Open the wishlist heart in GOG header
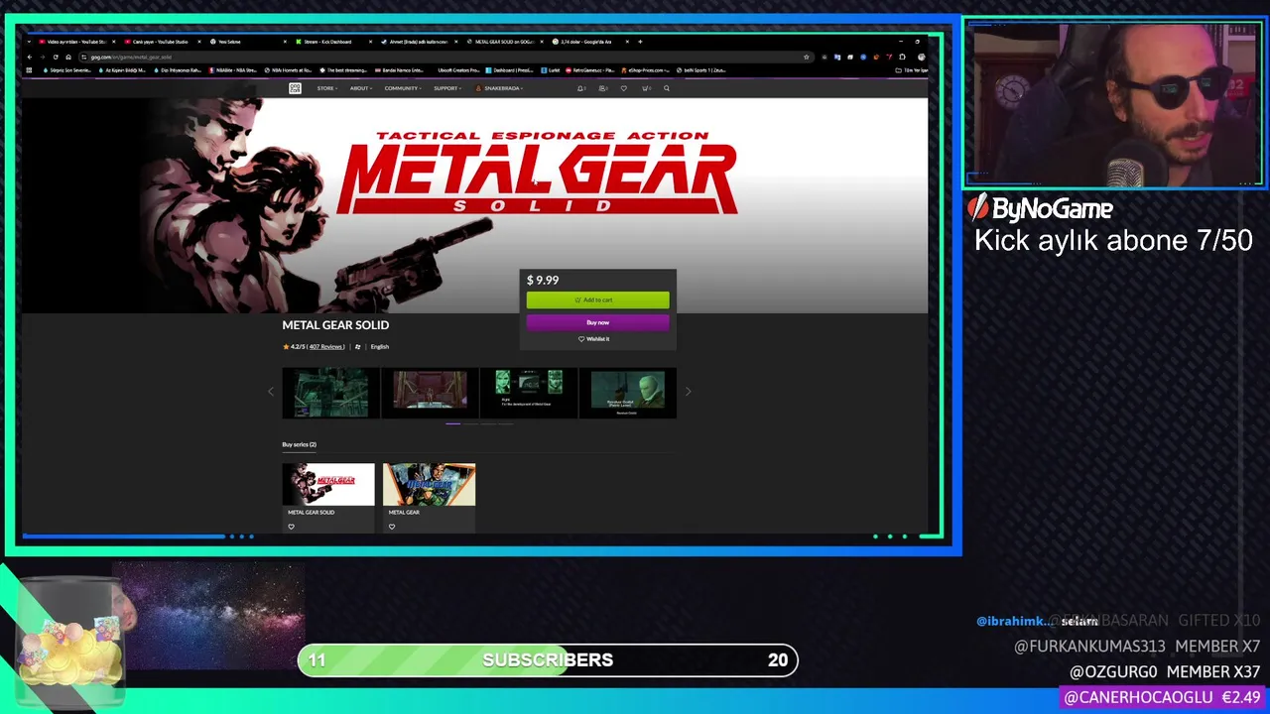 [x=623, y=88]
